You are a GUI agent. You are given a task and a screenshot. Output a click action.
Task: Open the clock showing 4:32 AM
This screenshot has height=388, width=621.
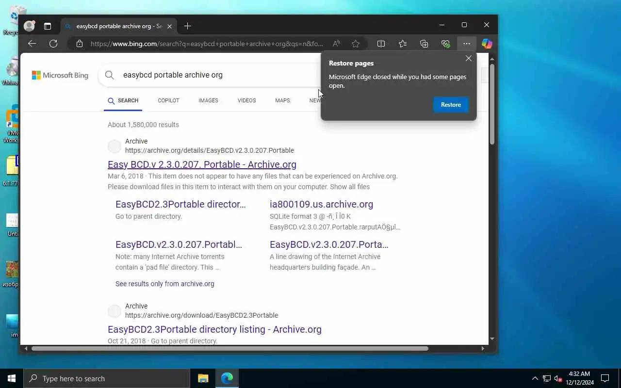579,378
